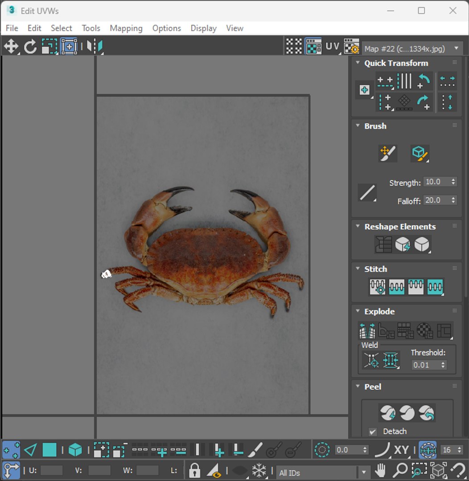Collapse the Peel rollout
The image size is (469, 481).
pyautogui.click(x=358, y=386)
